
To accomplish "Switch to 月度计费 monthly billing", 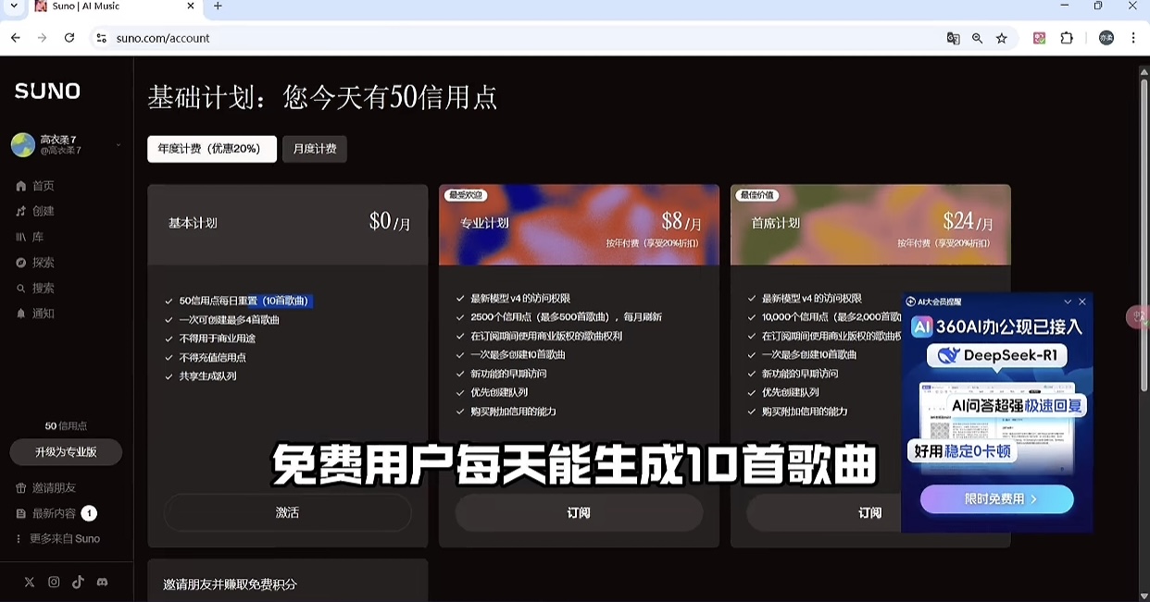I will pyautogui.click(x=315, y=149).
